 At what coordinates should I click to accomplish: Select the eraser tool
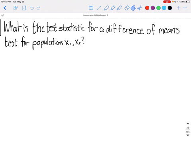pyautogui.click(x=127, y=8)
